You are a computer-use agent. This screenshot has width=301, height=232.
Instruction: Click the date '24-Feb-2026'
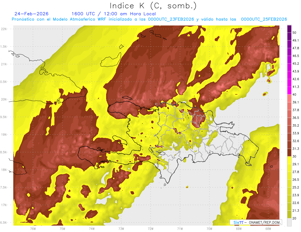32,14
